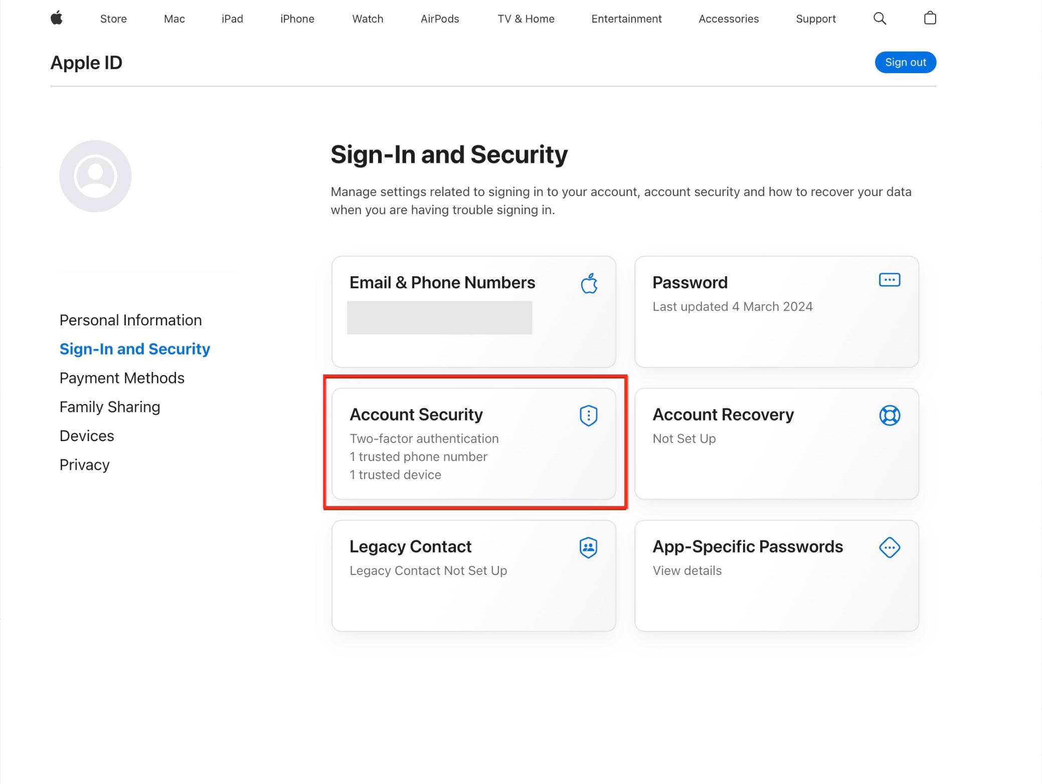Go to Payment Methods section
This screenshot has height=784, width=1042.
point(122,378)
